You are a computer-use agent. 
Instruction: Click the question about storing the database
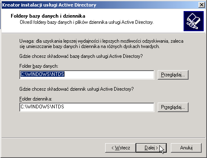pyautogui.click(x=81, y=56)
